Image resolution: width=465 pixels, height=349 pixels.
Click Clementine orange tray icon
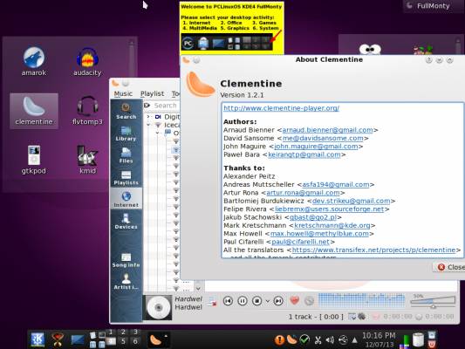tap(291, 339)
